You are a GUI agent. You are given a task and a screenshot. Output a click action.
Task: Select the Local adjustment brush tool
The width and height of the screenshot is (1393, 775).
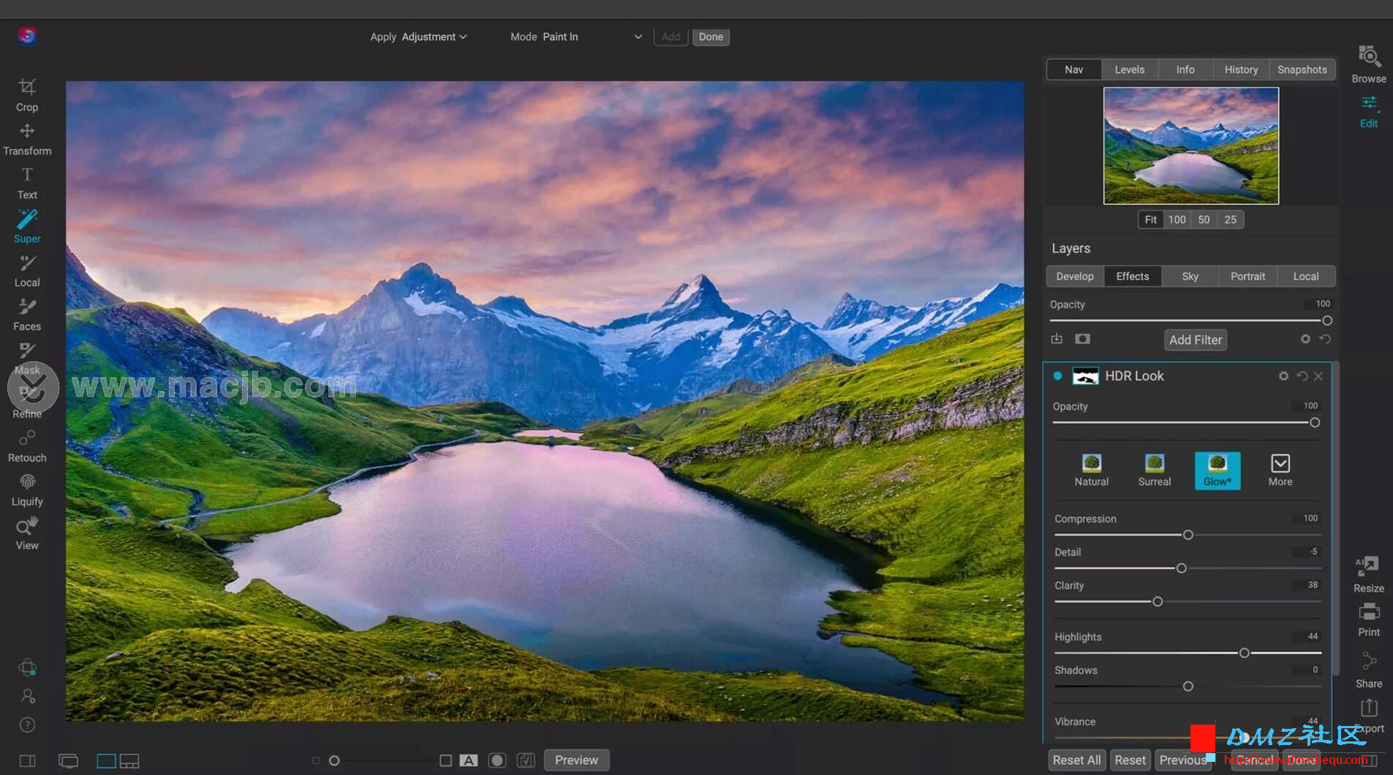click(27, 271)
